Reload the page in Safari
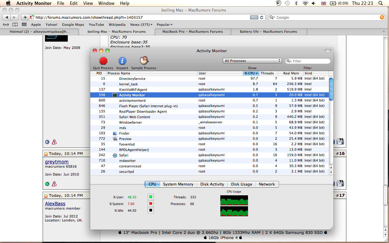The height and width of the screenshot is (243, 389). point(262,17)
